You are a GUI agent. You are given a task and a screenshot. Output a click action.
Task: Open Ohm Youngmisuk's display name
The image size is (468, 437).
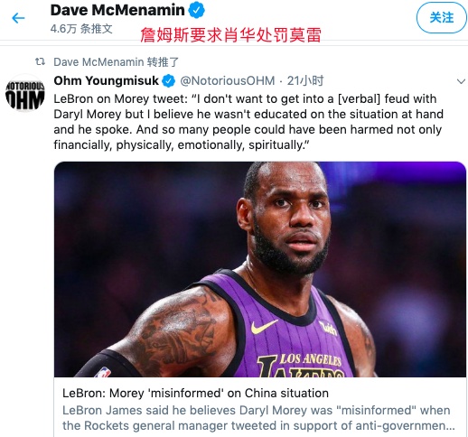pos(107,80)
